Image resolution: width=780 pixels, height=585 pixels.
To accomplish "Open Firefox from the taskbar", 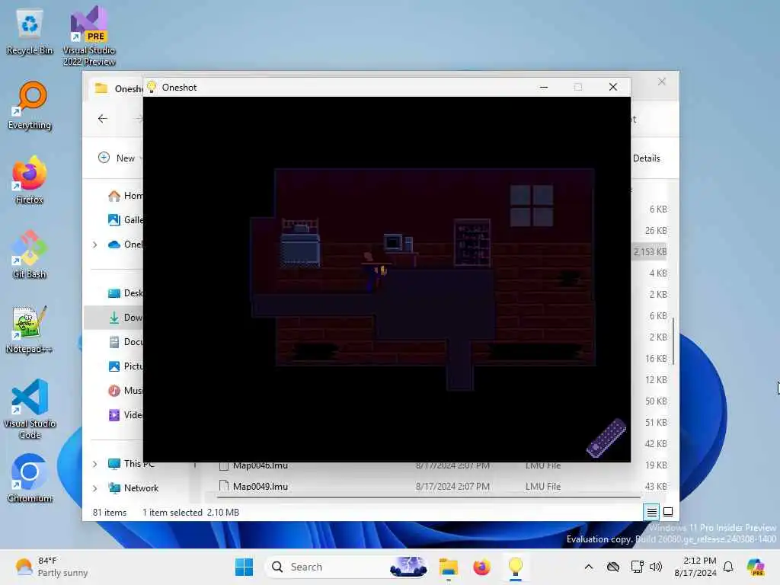I will [481, 567].
